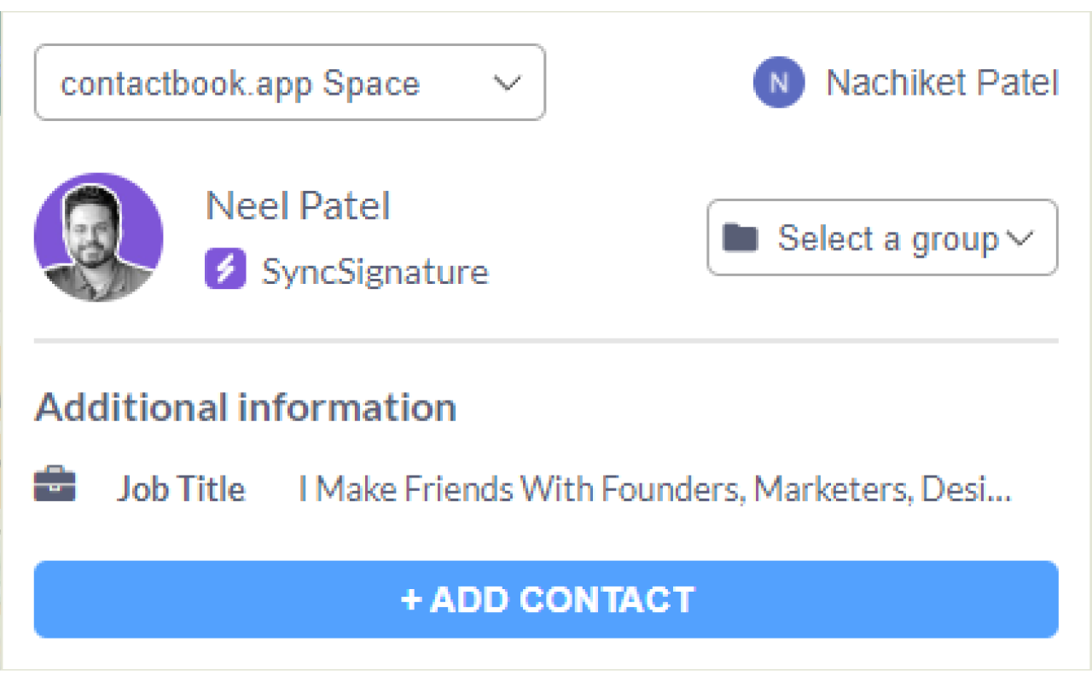Click the briefcase icon beside Job Title
Screen dimensions: 1092x682
55,486
